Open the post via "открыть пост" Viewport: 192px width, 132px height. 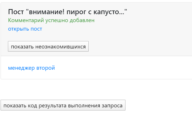pos(25,29)
